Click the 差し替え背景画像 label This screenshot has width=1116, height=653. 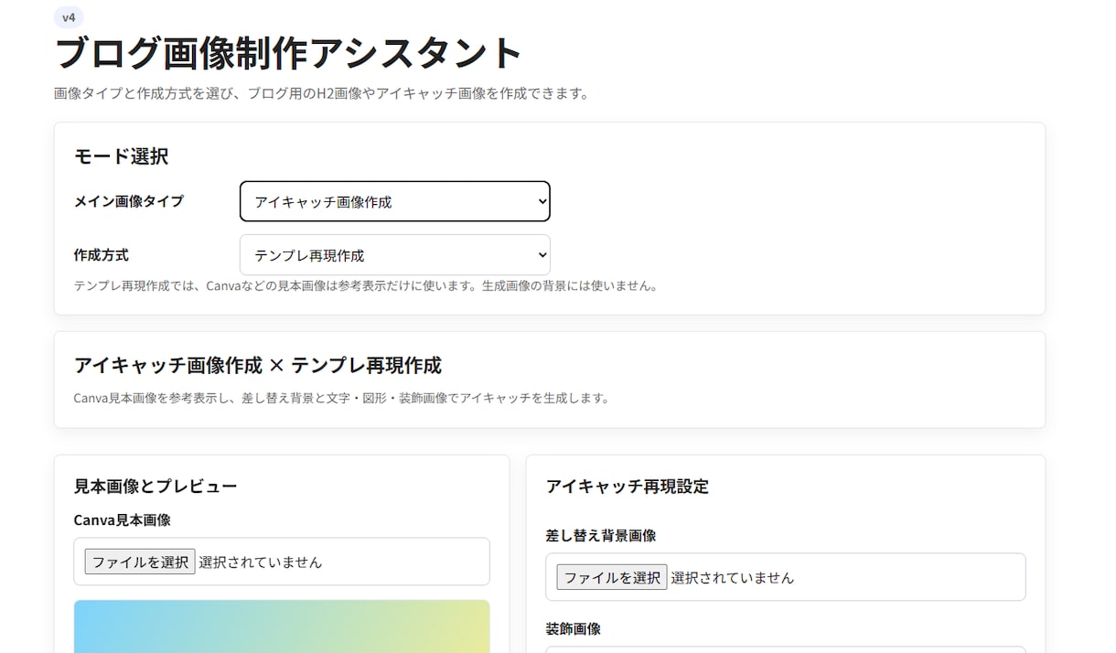click(601, 535)
